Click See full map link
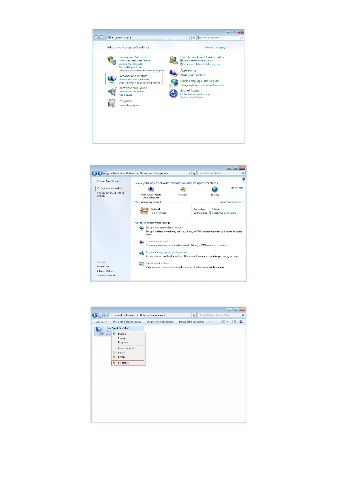 237,188
